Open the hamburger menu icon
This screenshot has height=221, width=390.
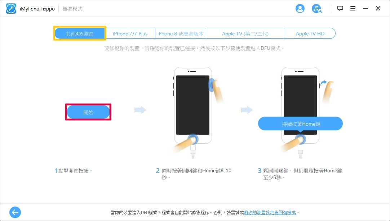353,8
